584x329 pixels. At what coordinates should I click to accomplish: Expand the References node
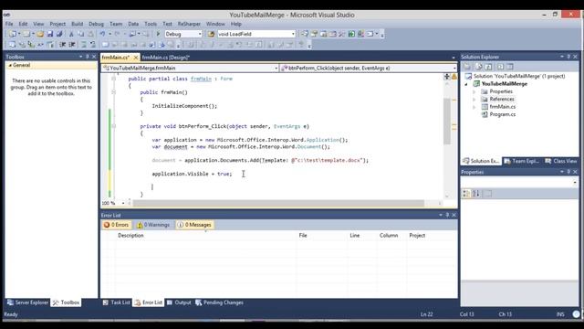coord(474,100)
